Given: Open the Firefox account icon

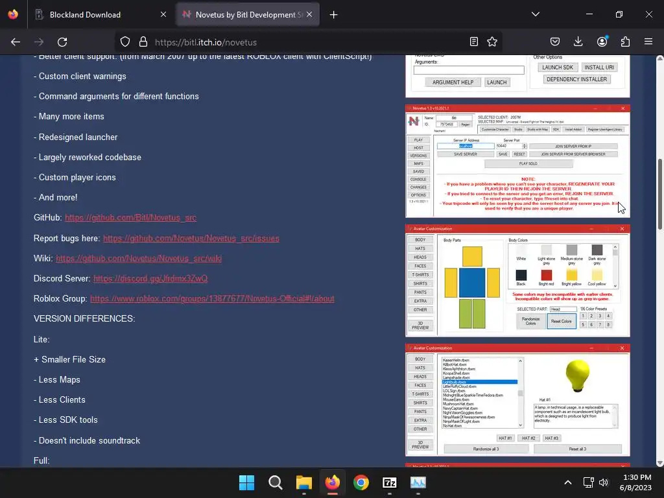Looking at the screenshot, I should click(602, 41).
